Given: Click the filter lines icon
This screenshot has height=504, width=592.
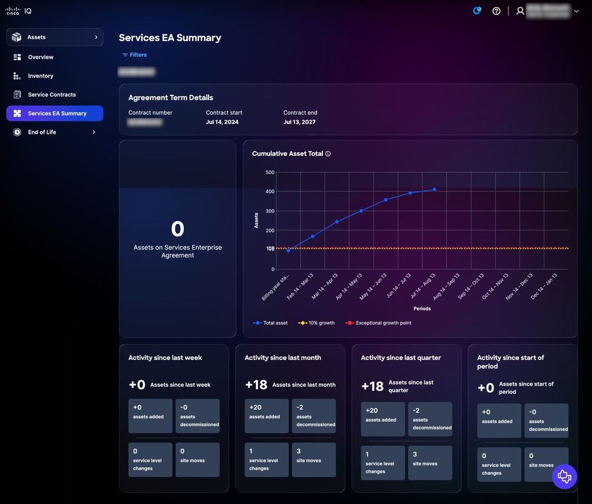Looking at the screenshot, I should pos(125,54).
